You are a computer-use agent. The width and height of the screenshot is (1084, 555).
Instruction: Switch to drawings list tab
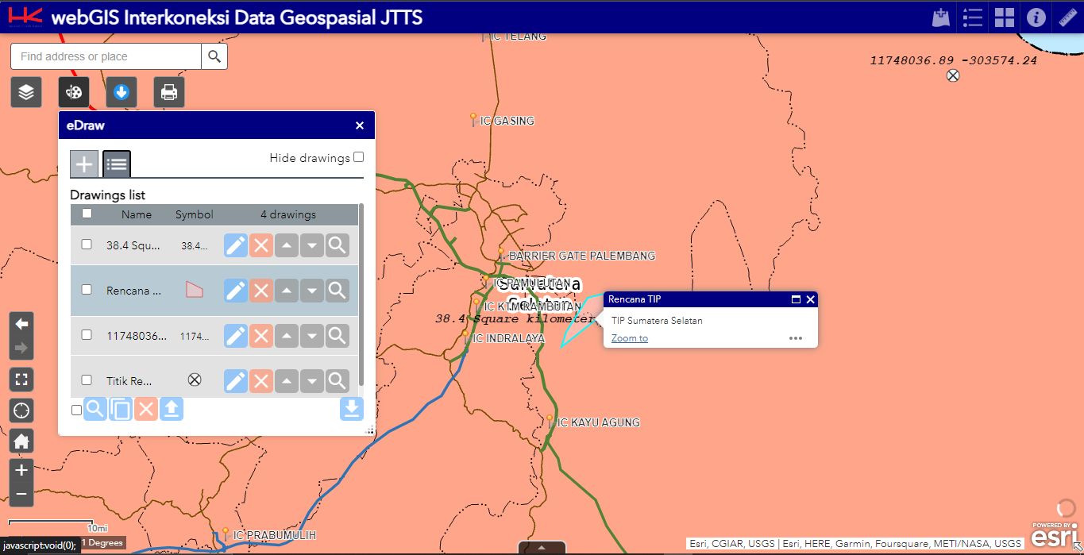pyautogui.click(x=117, y=164)
